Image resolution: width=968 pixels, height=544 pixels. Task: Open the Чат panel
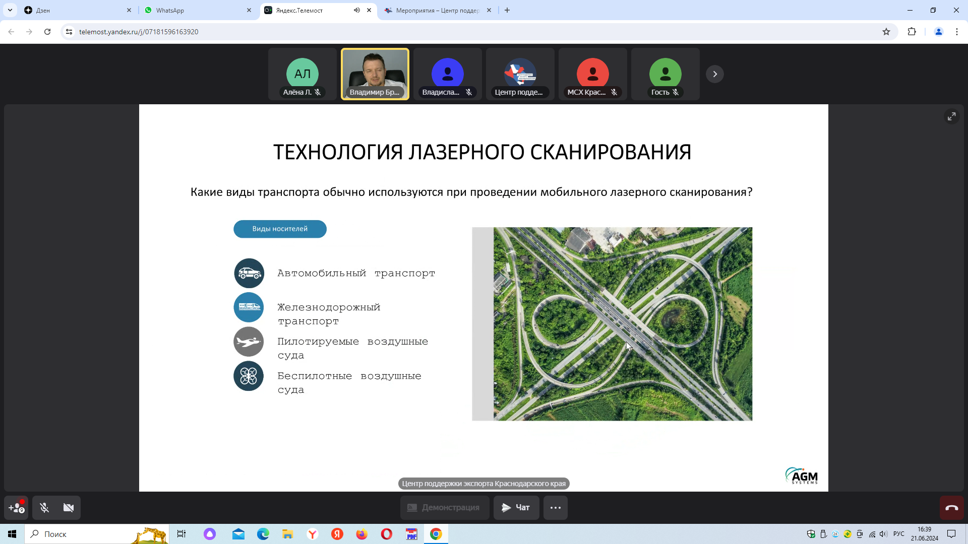516,508
